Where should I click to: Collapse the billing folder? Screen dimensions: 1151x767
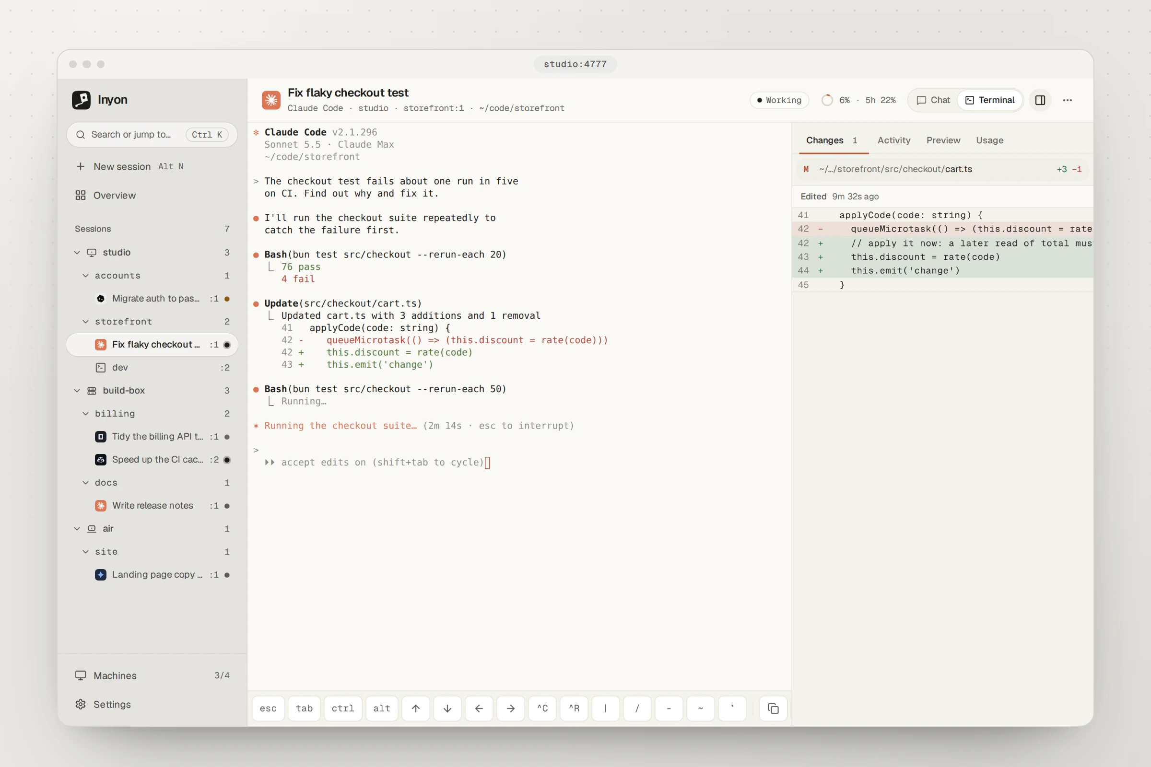(86, 413)
